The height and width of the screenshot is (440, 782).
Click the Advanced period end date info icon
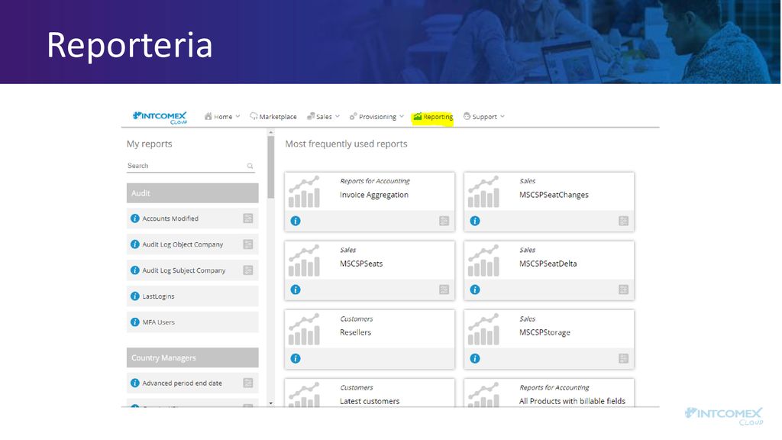[x=134, y=383]
